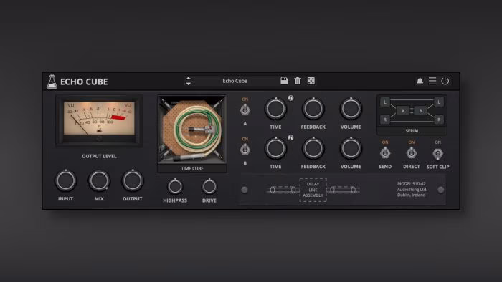Viewport: 502px width, 282px height.
Task: Toggle sync icon beside delay B Time knob
Action: [290, 137]
